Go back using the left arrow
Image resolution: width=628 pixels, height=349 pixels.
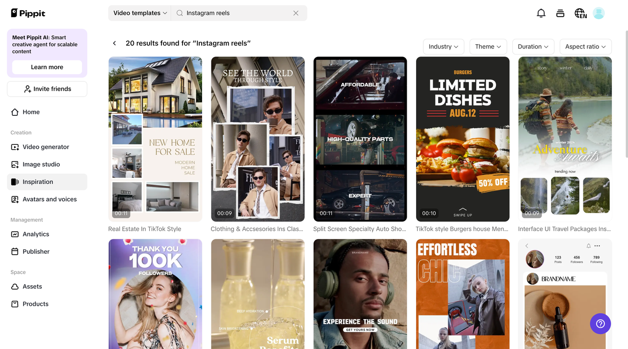(x=114, y=43)
